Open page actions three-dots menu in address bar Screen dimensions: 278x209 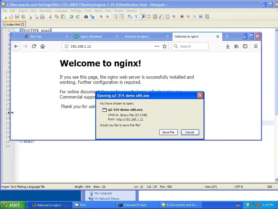pos(157,46)
